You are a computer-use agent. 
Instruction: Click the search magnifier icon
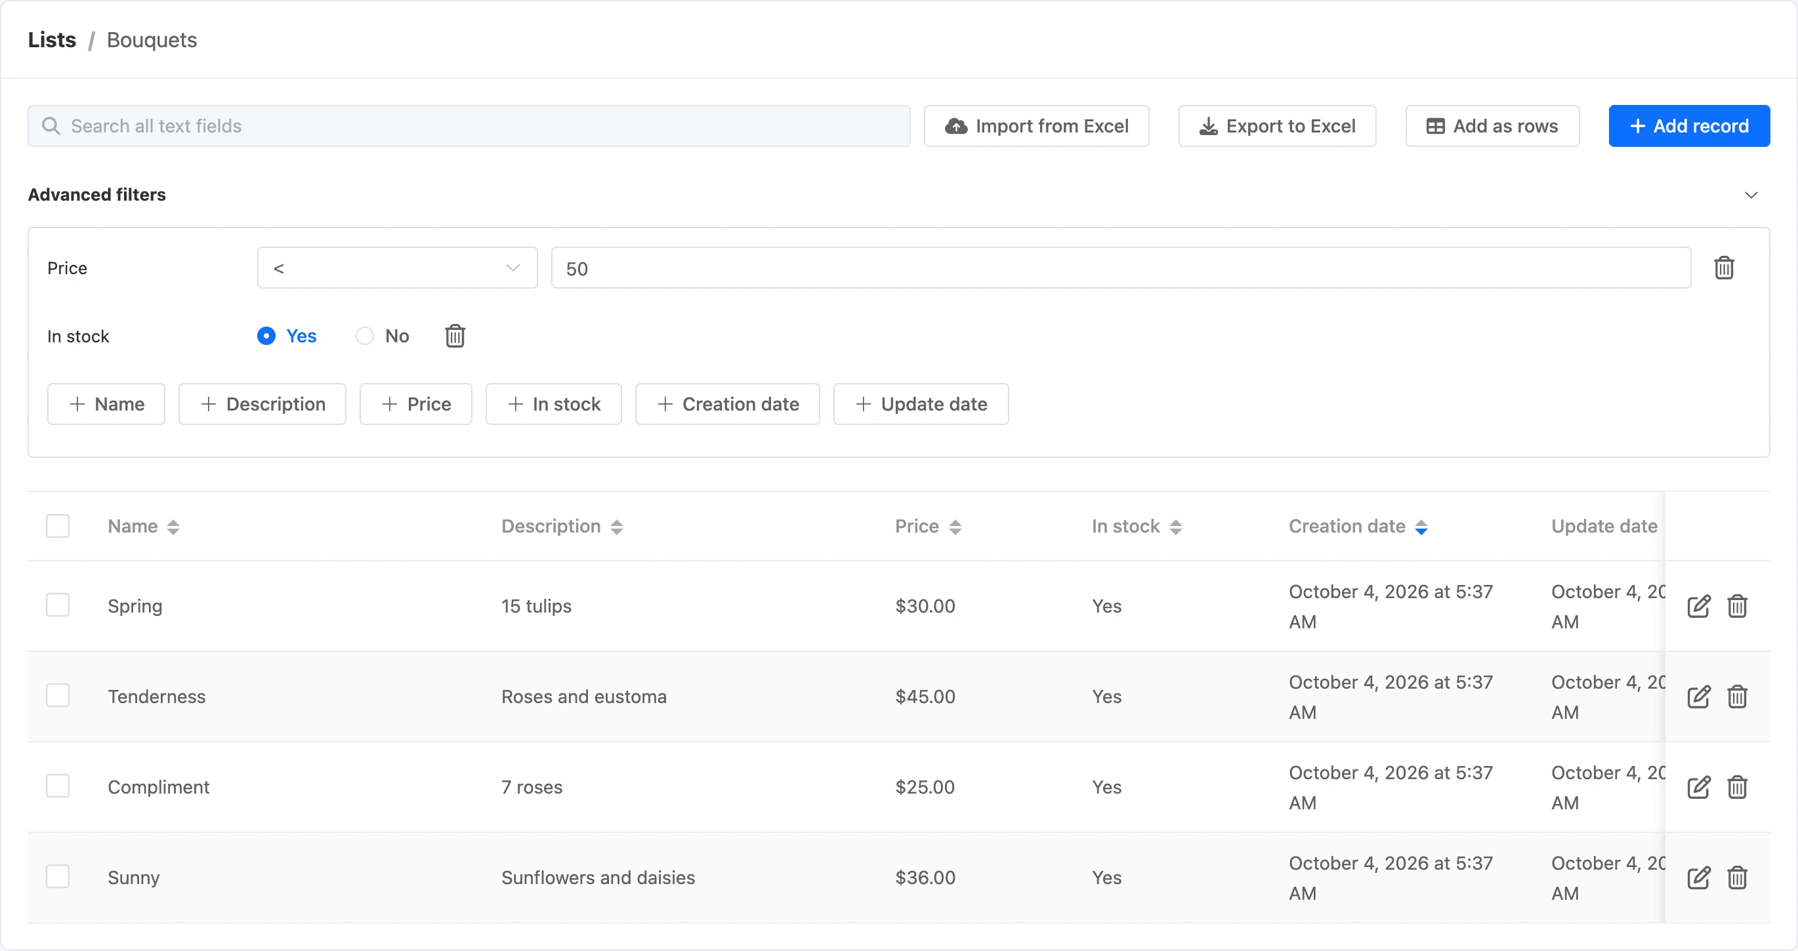click(x=51, y=127)
